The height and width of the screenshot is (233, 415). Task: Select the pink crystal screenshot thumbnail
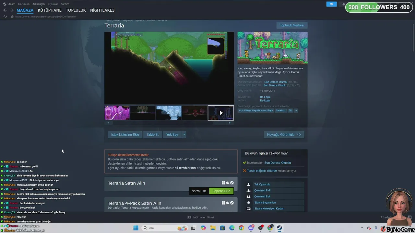tap(117, 113)
